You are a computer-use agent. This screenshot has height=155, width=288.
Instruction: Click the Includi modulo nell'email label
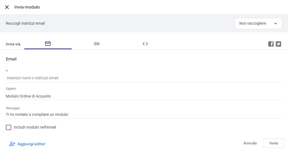click(35, 127)
